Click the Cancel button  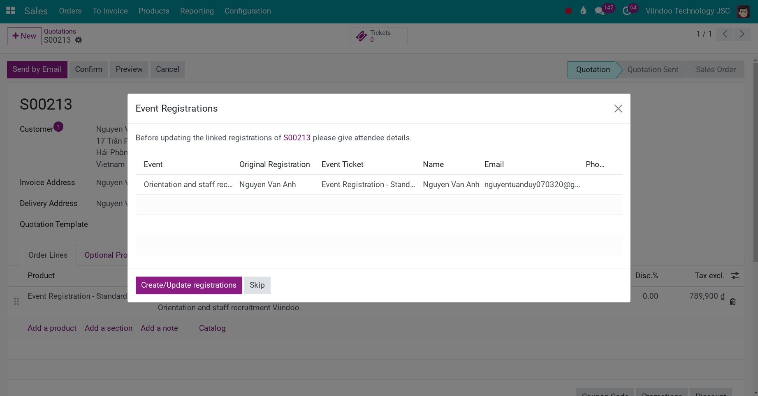point(167,69)
